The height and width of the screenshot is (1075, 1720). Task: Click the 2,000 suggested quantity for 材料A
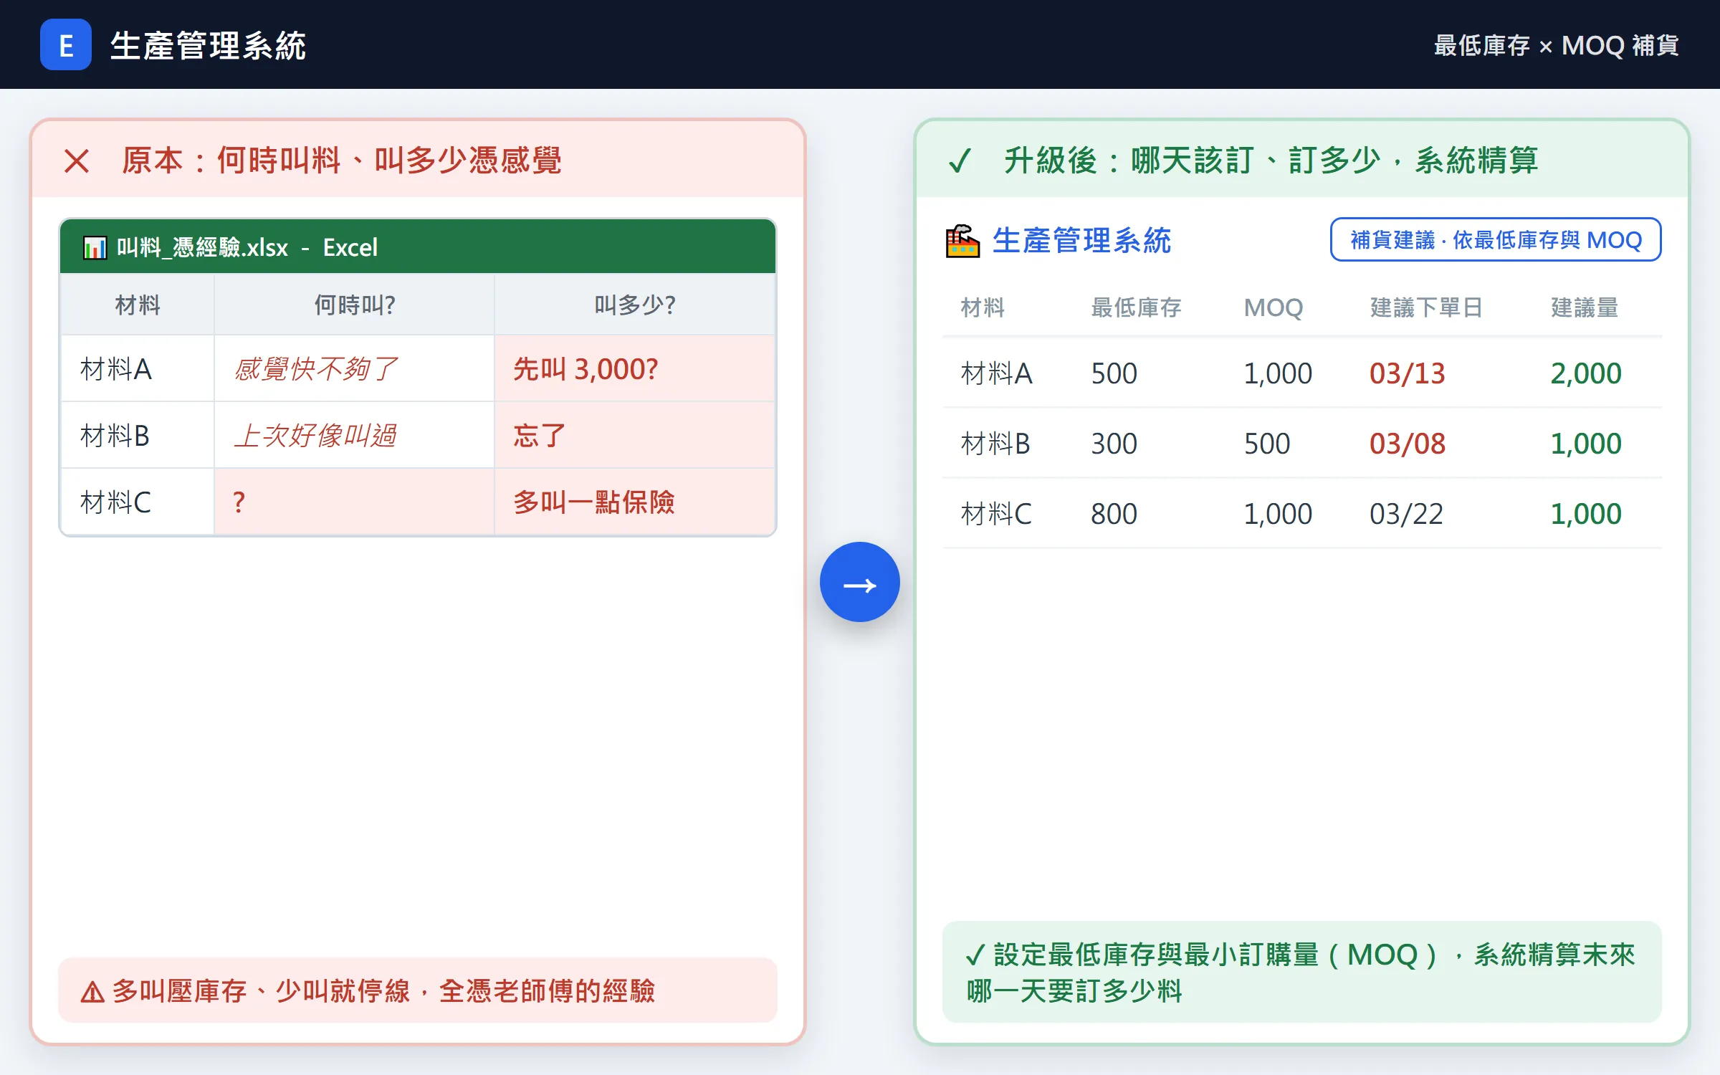point(1586,373)
